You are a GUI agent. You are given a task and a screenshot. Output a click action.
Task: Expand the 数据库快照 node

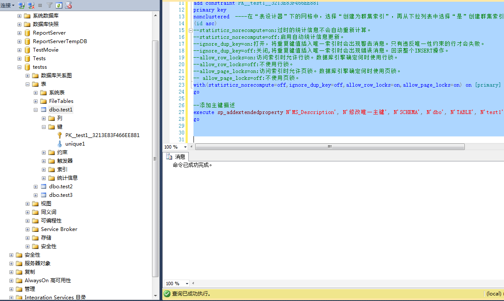coord(19,24)
